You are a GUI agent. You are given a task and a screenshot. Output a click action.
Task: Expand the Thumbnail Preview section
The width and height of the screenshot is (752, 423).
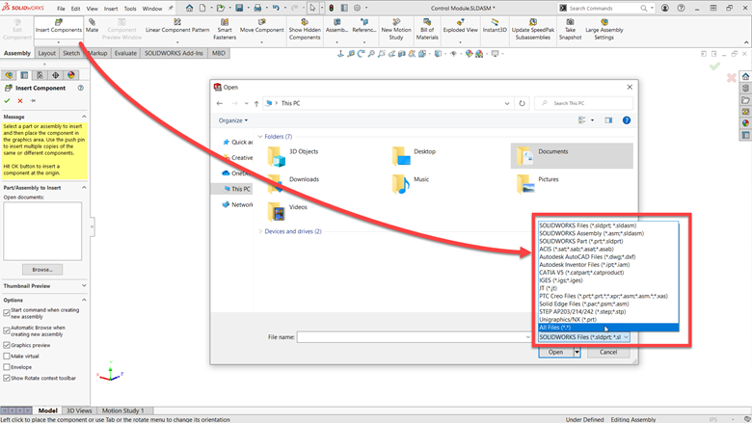pyautogui.click(x=84, y=286)
